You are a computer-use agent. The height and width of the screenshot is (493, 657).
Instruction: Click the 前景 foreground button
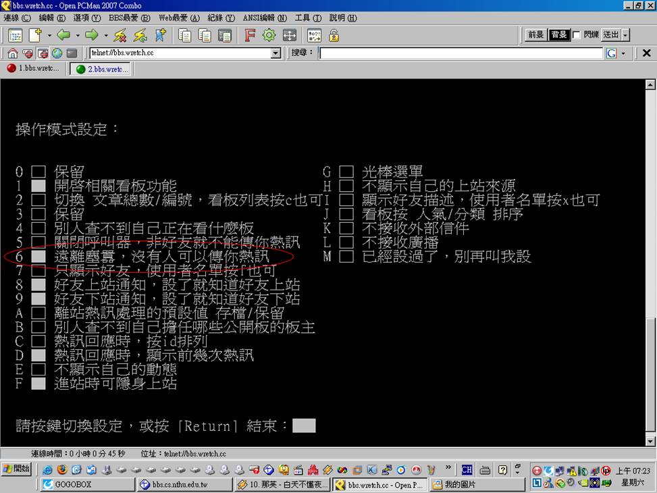(536, 35)
